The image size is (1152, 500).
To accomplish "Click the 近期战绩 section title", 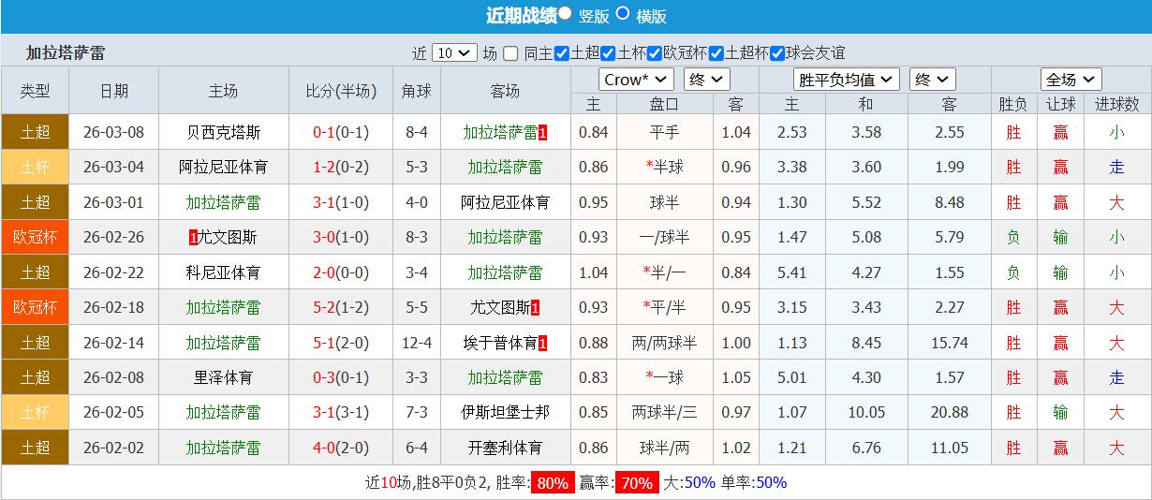I will pyautogui.click(x=521, y=15).
